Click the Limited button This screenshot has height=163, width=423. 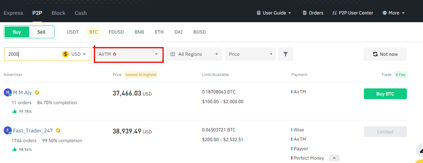pos(385,132)
